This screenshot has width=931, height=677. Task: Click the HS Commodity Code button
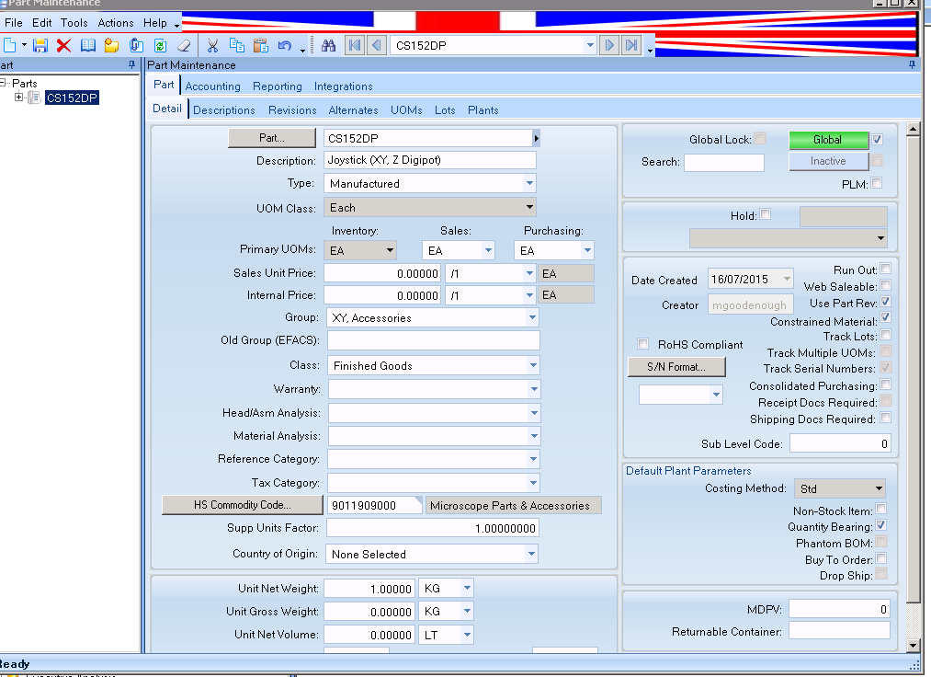click(x=242, y=505)
